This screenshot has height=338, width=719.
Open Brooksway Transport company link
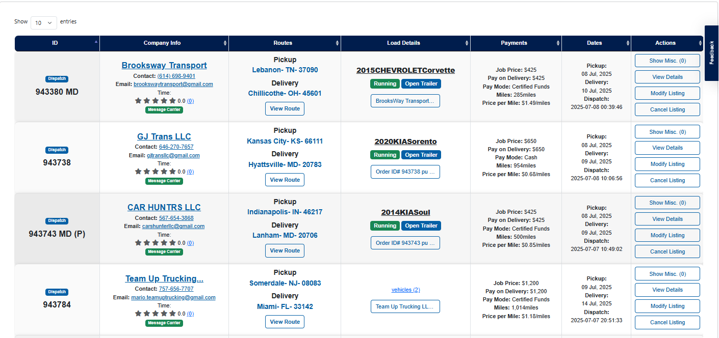point(164,65)
